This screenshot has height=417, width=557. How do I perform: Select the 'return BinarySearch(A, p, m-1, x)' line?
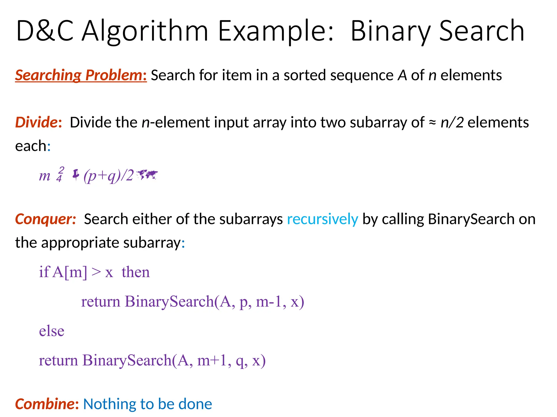(193, 302)
